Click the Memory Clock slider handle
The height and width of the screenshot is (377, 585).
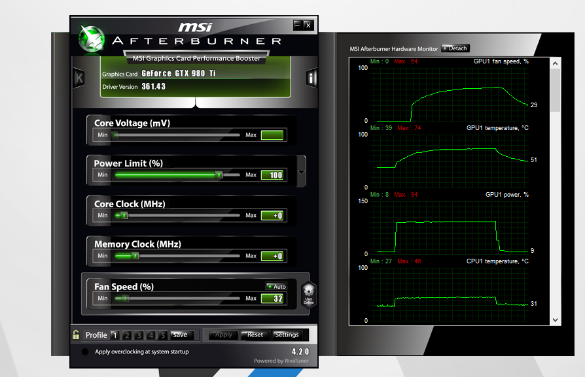135,256
